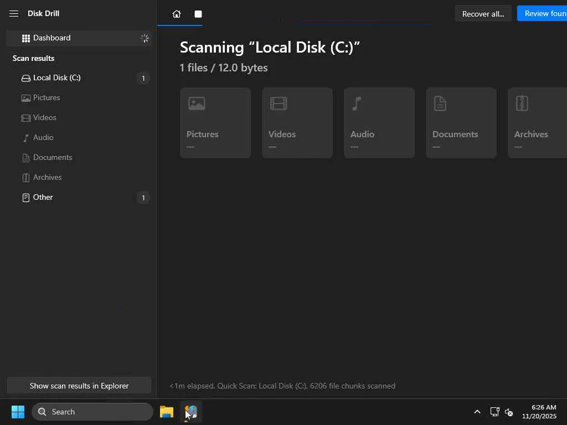Click the image icon on the Pictures card

click(197, 103)
